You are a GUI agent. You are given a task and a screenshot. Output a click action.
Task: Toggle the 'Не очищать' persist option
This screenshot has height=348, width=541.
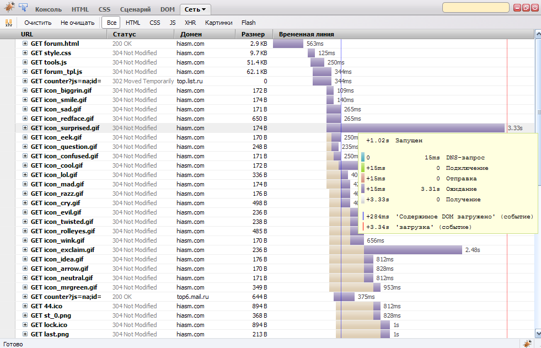point(78,23)
